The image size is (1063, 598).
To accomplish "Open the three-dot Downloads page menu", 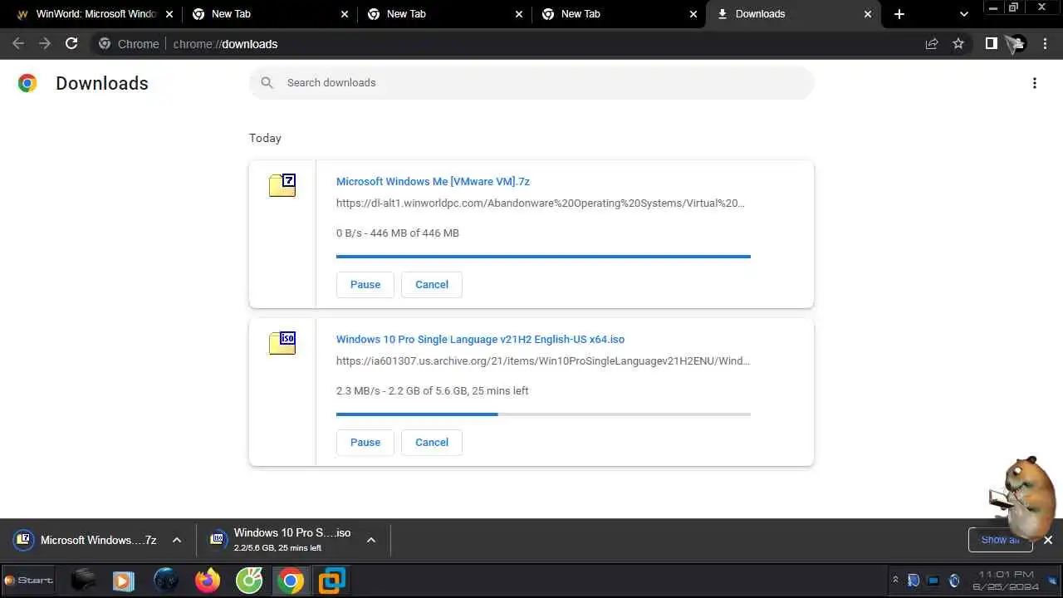I will point(1035,83).
